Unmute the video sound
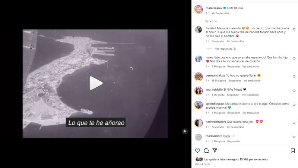The height and width of the screenshot is (168, 298). tap(185, 131)
